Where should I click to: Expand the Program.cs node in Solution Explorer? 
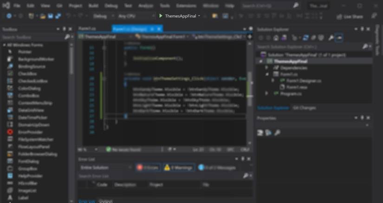coord(266,93)
